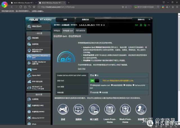
Task: Click the 无线路由器 operation mode link
Action: [66, 25]
